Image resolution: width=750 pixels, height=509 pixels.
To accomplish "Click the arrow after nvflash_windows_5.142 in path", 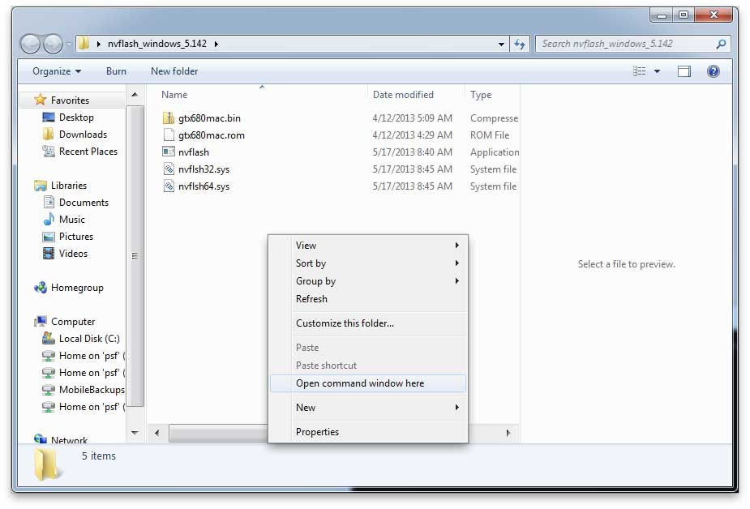I will click(216, 44).
